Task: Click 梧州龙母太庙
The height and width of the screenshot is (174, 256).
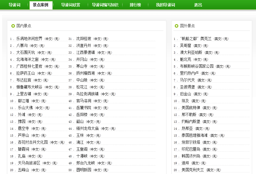Action: tap(88, 128)
